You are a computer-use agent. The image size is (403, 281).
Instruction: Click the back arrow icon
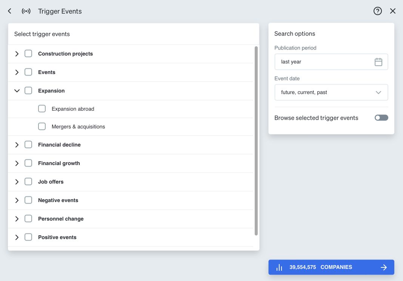click(10, 11)
